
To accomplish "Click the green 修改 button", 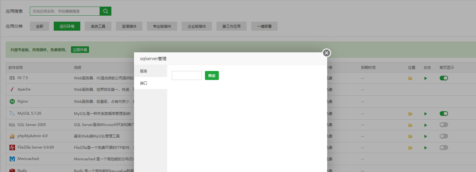I will (x=212, y=75).
